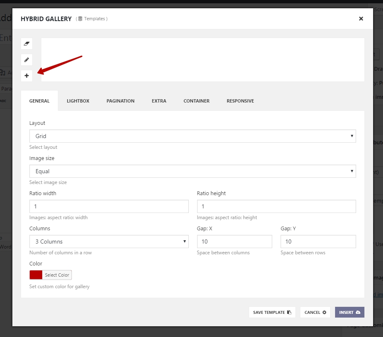The width and height of the screenshot is (383, 337).
Task: Click the eraser clear-images icon
Action: [26, 44]
